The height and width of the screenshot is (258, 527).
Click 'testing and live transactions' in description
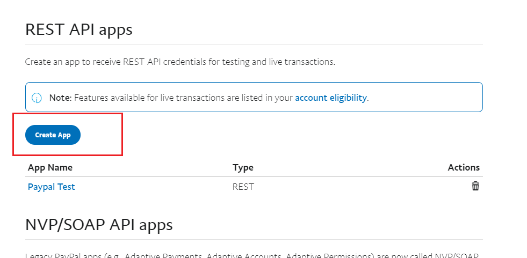point(293,62)
